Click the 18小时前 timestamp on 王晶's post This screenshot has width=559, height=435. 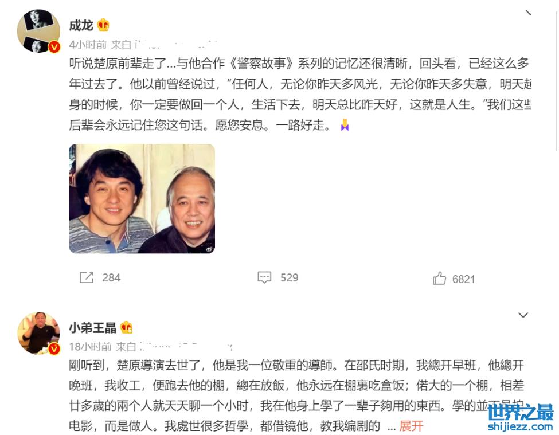point(90,347)
